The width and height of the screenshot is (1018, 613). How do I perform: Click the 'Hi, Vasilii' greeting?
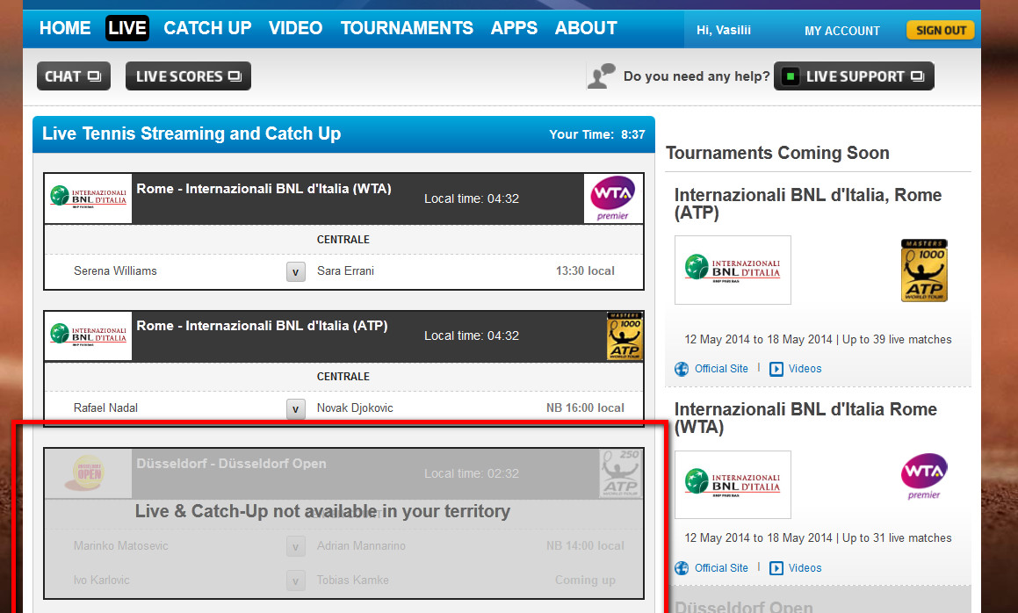(x=723, y=30)
